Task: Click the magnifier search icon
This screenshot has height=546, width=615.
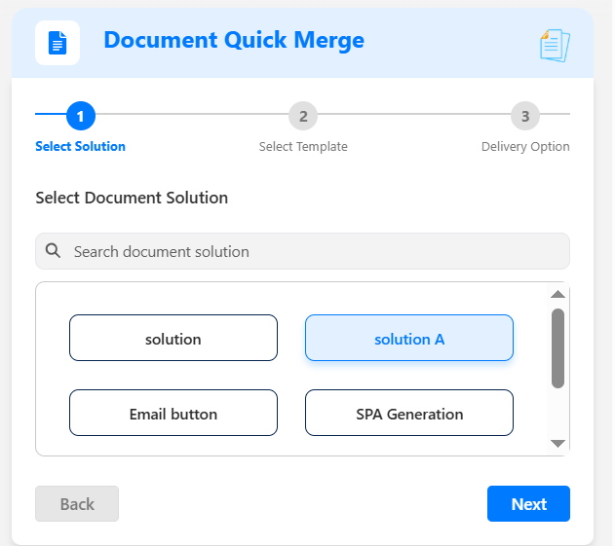Action: 53,251
